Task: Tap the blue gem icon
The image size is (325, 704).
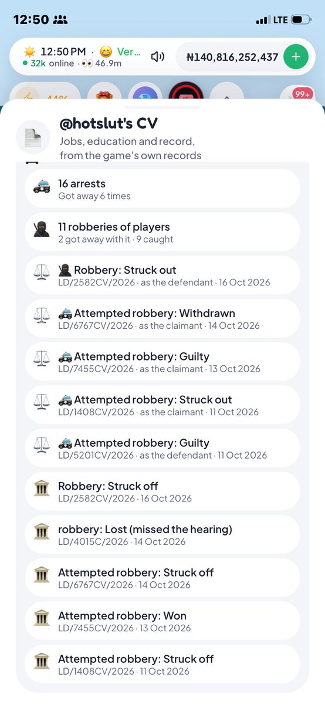Action: coord(145,93)
